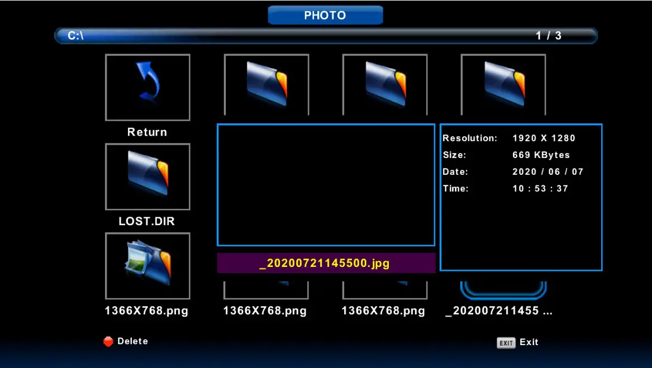Select the Return label

tap(147, 132)
